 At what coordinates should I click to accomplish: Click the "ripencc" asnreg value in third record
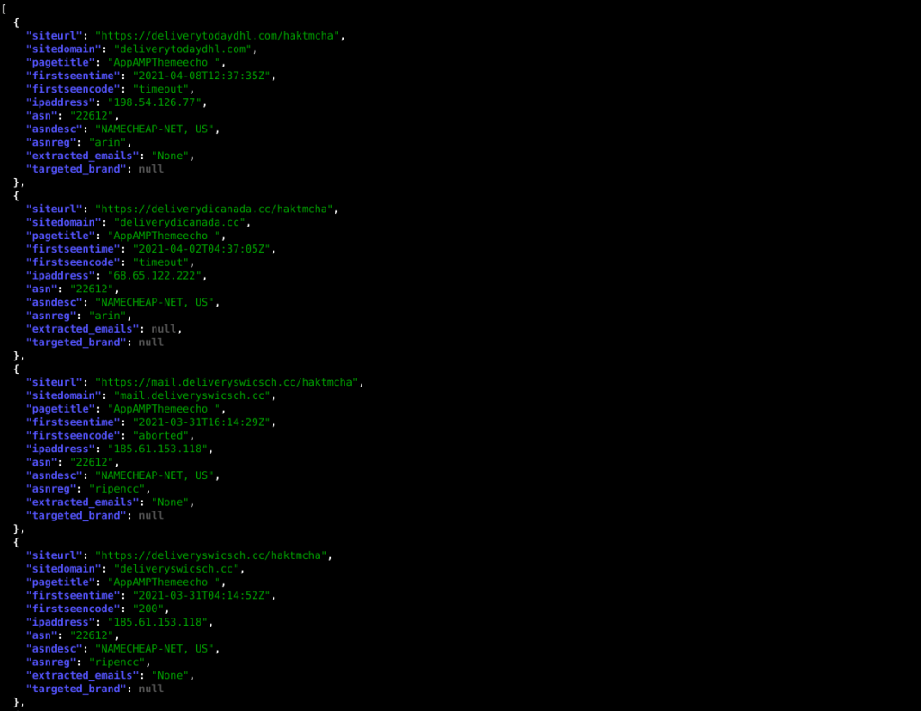[117, 489]
